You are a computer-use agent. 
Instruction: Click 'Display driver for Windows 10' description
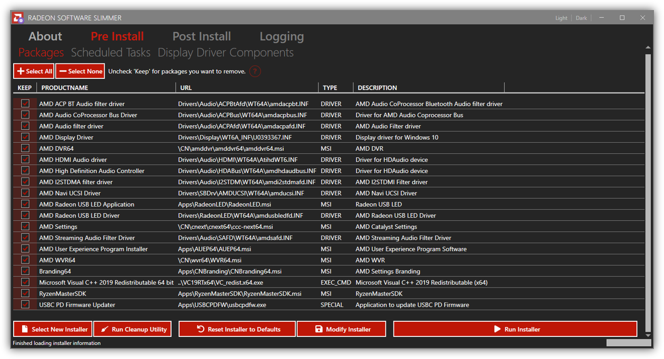click(x=397, y=137)
